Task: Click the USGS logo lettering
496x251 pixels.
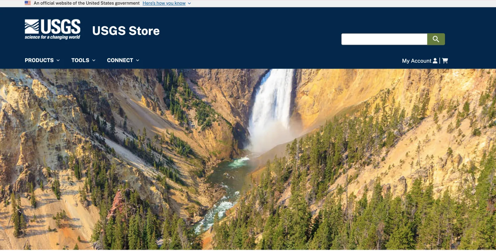Action: [x=61, y=26]
